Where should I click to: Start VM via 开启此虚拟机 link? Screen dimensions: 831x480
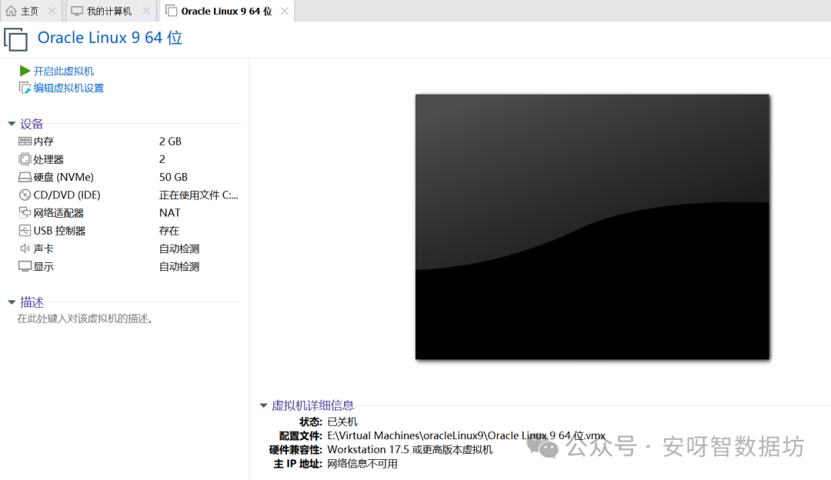pyautogui.click(x=64, y=71)
